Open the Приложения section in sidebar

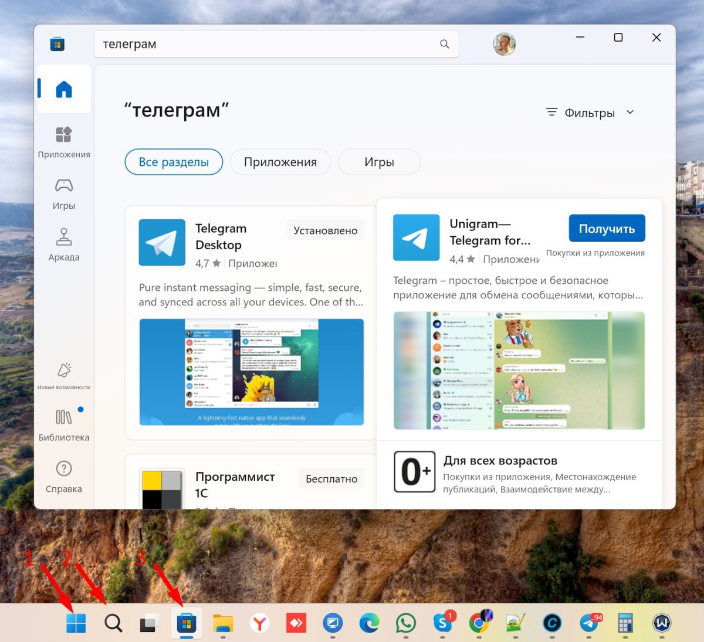click(x=63, y=142)
